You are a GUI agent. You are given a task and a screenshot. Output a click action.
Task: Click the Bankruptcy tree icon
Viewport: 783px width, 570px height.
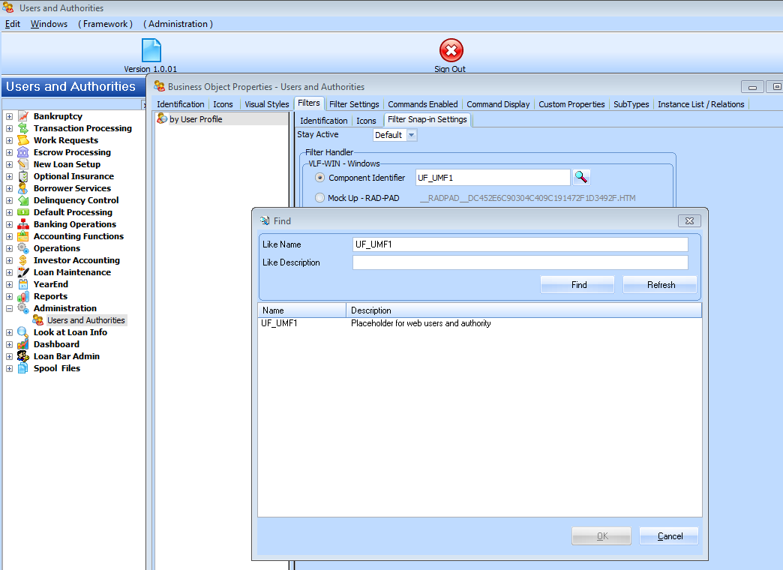[x=22, y=116]
